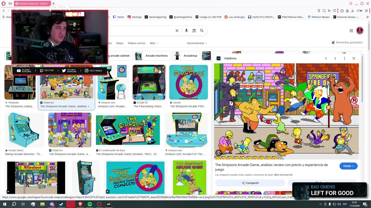Switch to the Maps search tab
Image resolution: width=371 pixels, height=208 pixels.
click(x=120, y=43)
